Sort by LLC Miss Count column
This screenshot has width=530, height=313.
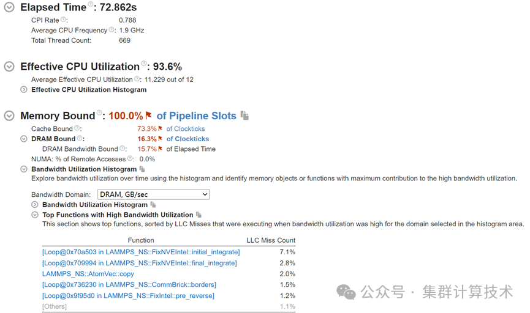point(270,240)
